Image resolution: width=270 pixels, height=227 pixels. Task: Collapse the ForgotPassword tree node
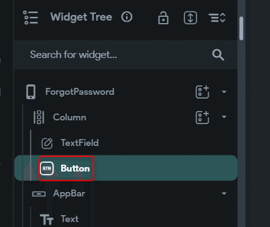[224, 92]
